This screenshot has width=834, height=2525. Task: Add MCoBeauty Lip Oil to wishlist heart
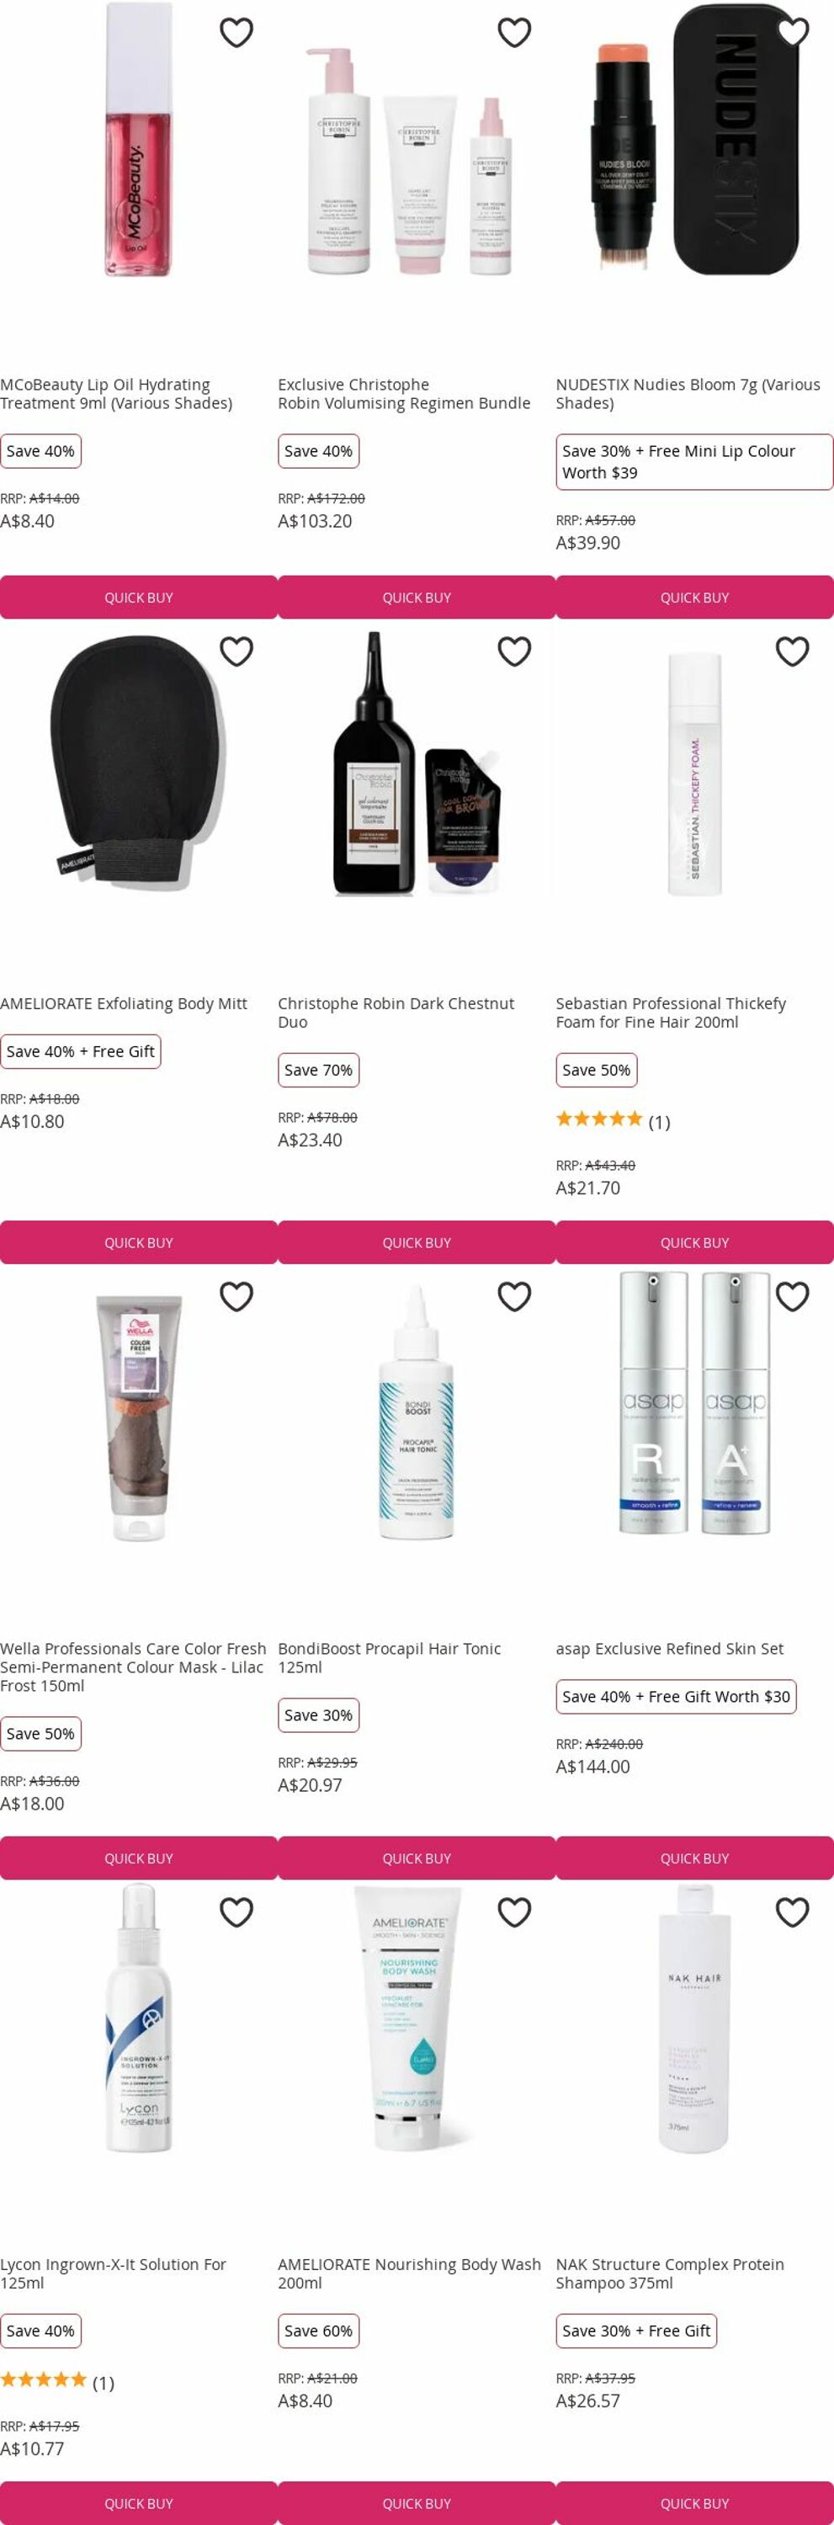(236, 32)
